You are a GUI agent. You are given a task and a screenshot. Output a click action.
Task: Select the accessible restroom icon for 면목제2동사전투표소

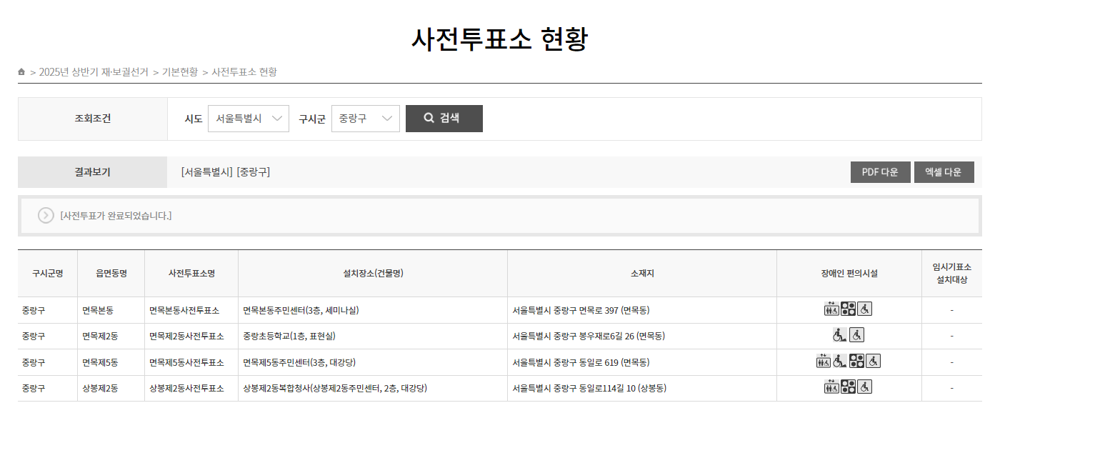pyautogui.click(x=856, y=335)
